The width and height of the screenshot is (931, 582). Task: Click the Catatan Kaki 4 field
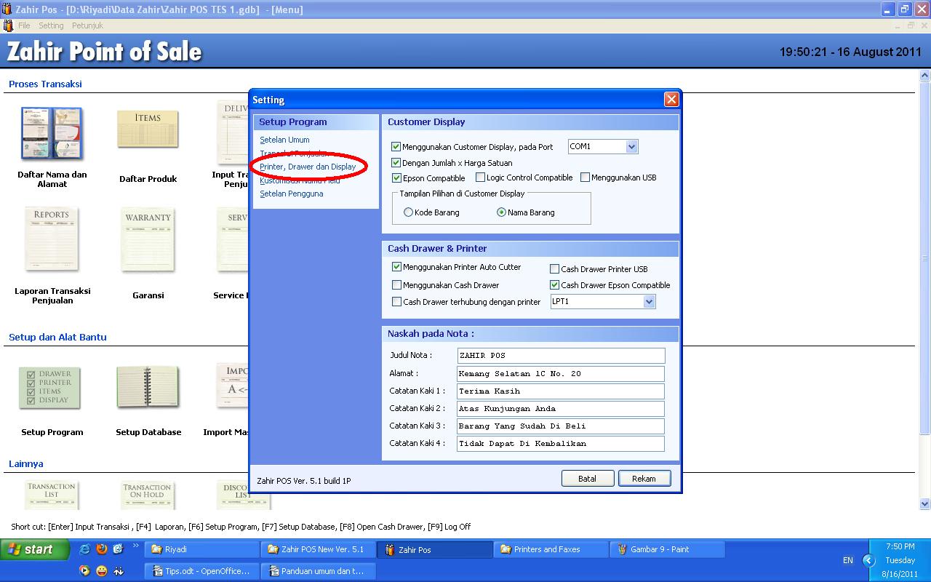[x=561, y=443]
